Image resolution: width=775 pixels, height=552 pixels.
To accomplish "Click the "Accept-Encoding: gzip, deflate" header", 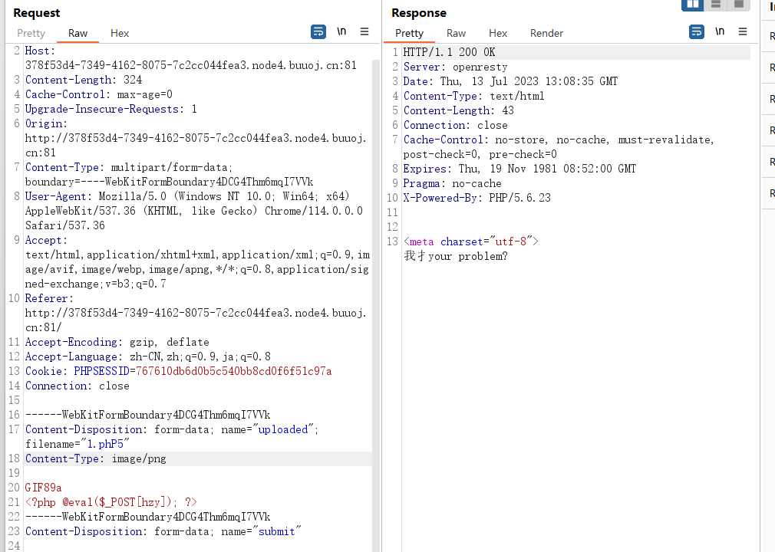I will coord(117,342).
